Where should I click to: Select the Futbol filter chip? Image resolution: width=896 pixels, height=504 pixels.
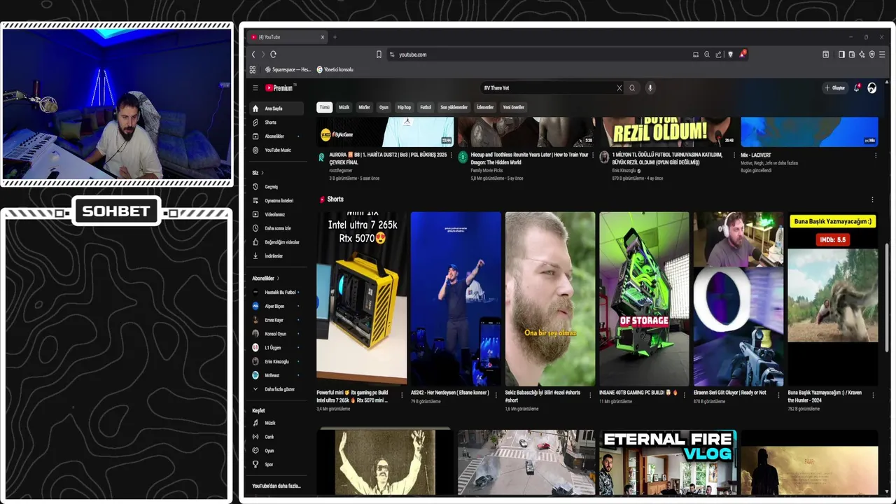click(x=426, y=107)
